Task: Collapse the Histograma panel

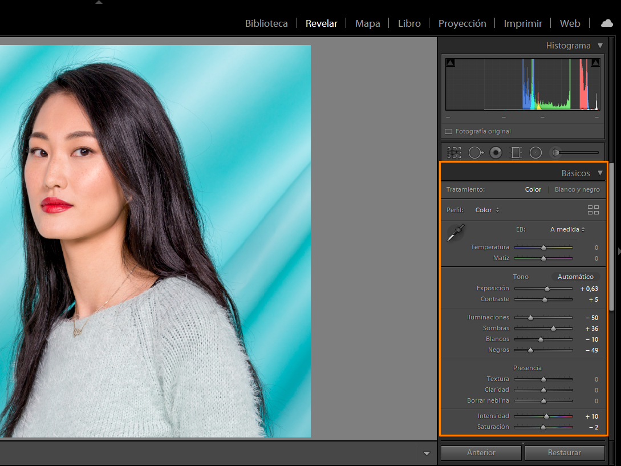Action: point(600,45)
